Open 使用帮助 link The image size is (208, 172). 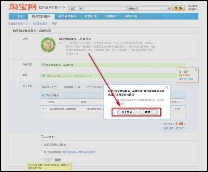[x=193, y=9]
